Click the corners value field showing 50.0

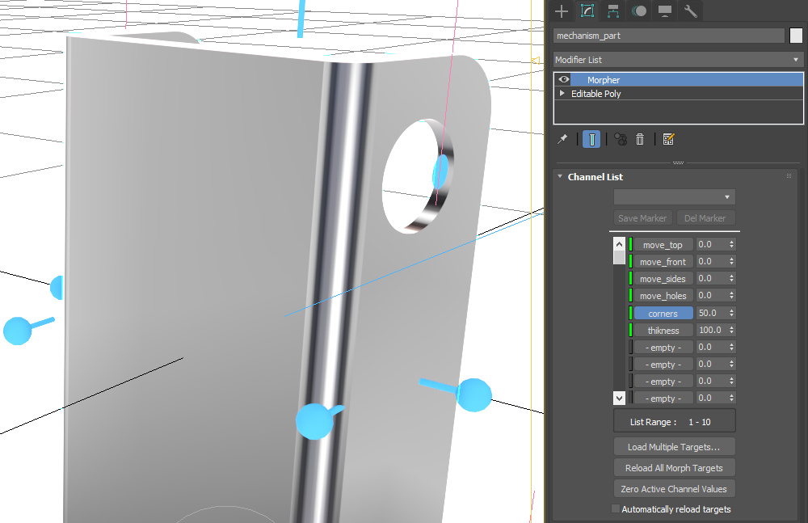[712, 313]
